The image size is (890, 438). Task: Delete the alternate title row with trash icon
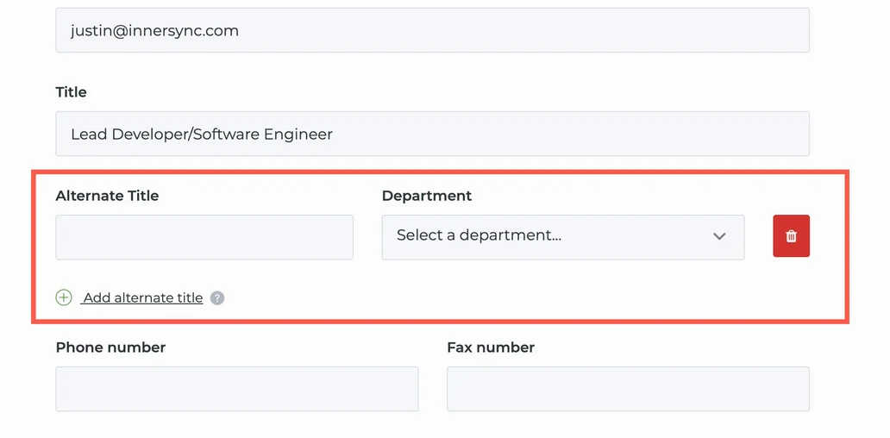791,236
